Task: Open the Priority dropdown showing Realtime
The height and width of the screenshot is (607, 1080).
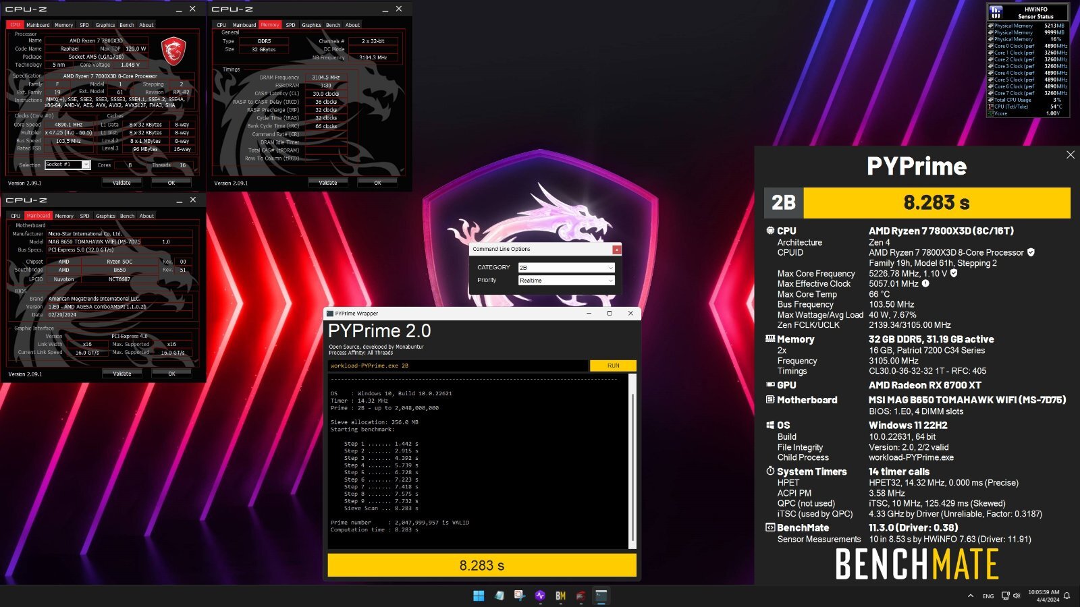Action: 566,281
